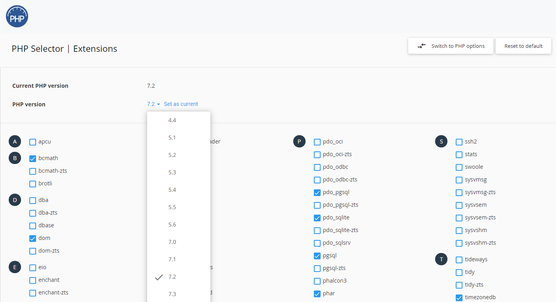556x302 pixels.
Task: Click the letter S group badge
Action: pos(441,142)
